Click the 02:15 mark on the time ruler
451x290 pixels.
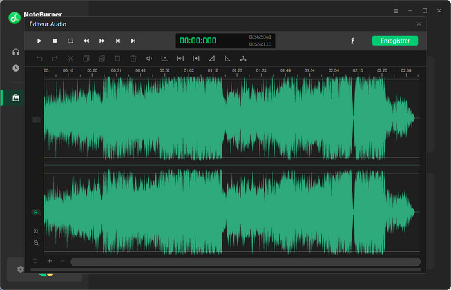[358, 70]
